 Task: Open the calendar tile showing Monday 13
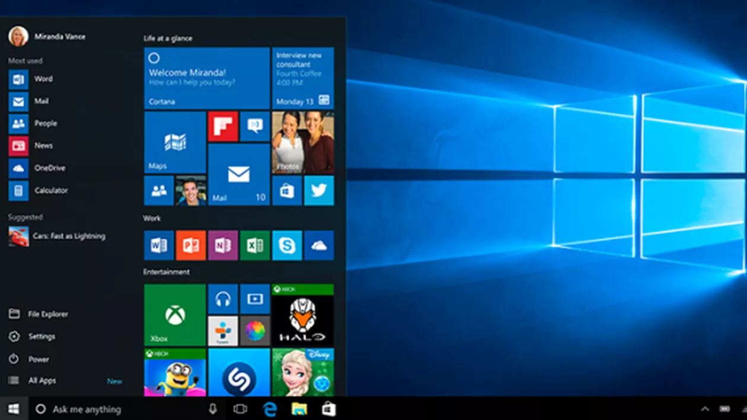click(303, 78)
